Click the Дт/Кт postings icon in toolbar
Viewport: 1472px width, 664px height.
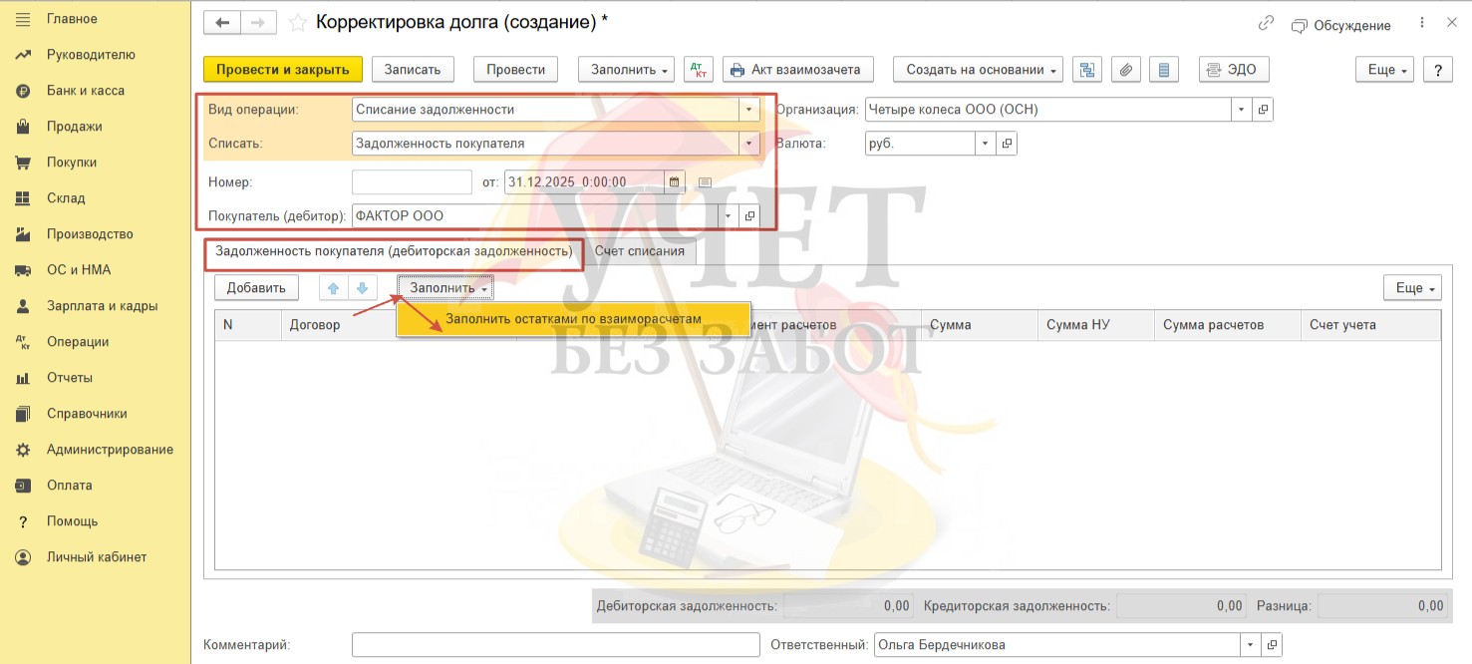(x=698, y=70)
